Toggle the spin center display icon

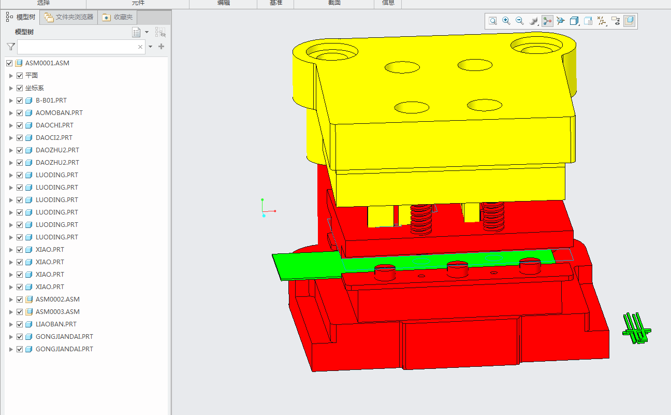point(547,21)
